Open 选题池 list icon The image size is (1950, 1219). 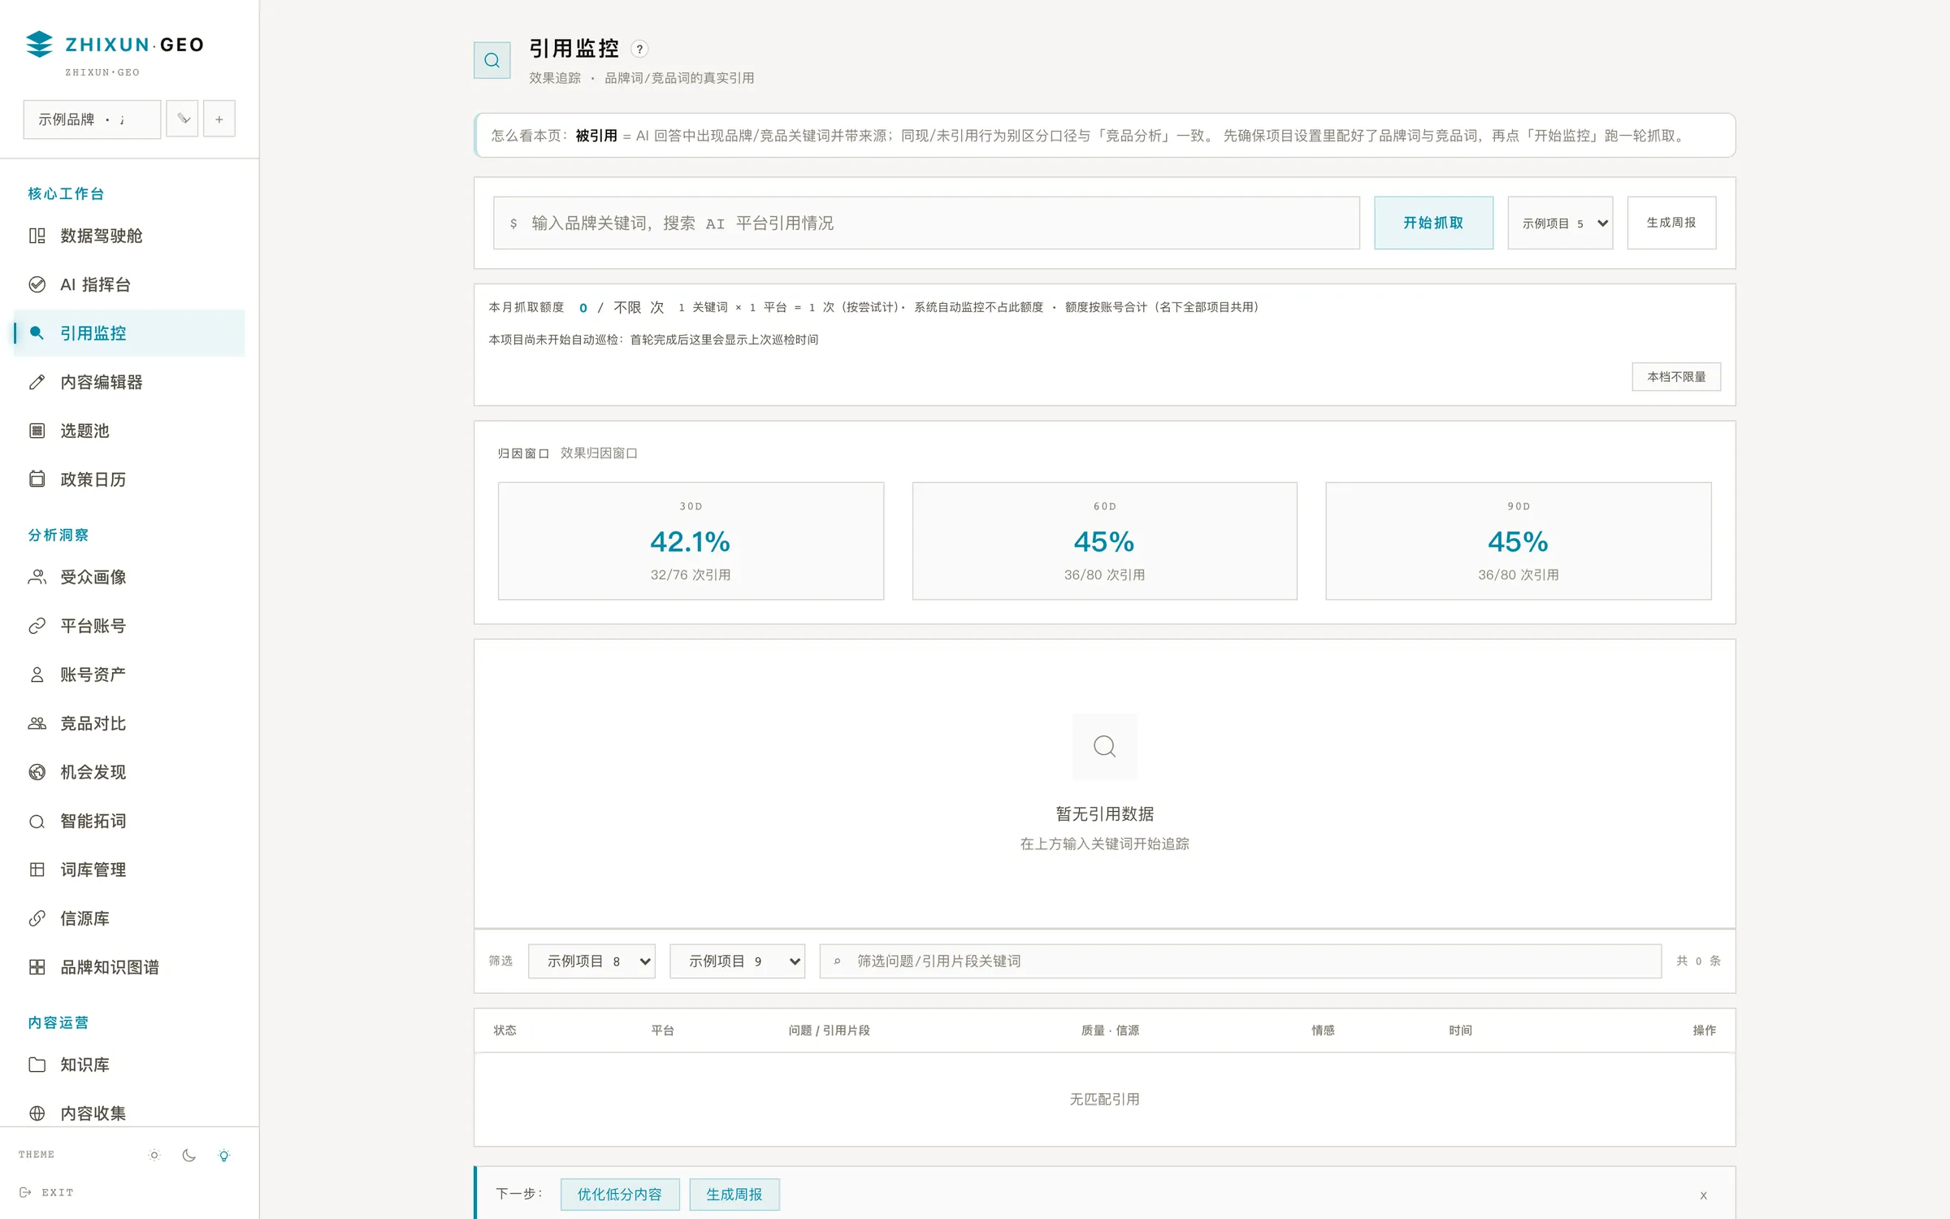point(37,431)
